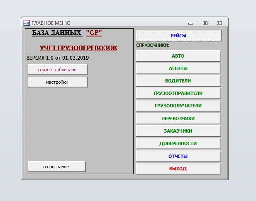Click the 'о программе' about button
The height and width of the screenshot is (201, 256).
click(x=57, y=167)
